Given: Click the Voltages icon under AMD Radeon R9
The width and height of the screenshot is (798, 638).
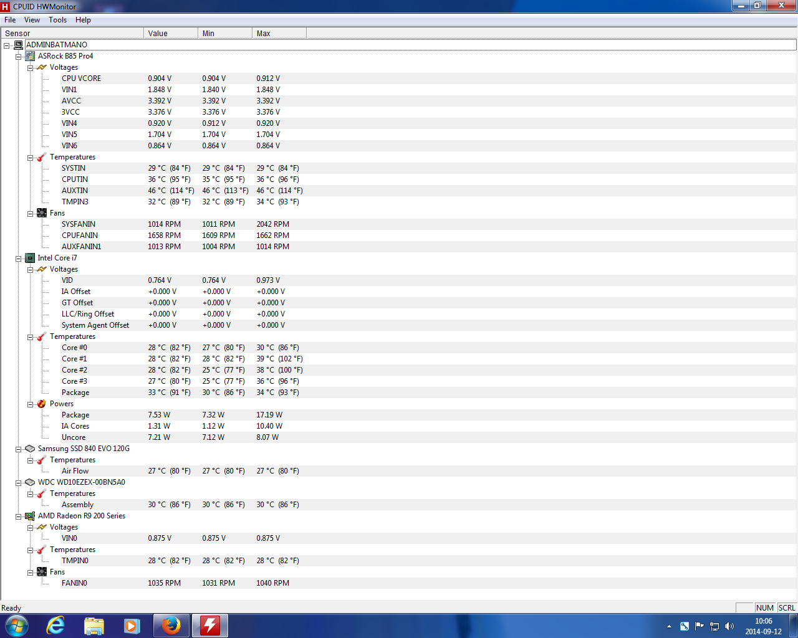Looking at the screenshot, I should [x=42, y=527].
